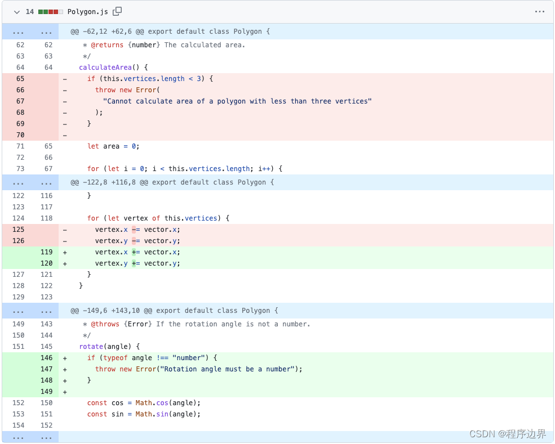Select added line number 146
Image resolution: width=555 pixels, height=444 pixels.
tap(46, 358)
